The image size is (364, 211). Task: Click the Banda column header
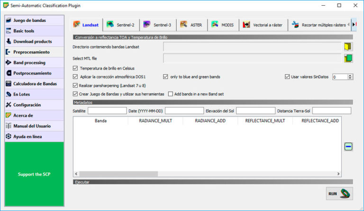(100, 121)
